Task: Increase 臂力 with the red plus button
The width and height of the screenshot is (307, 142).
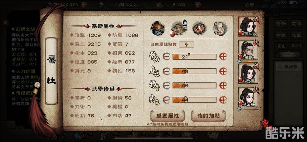Action: [x=223, y=56]
